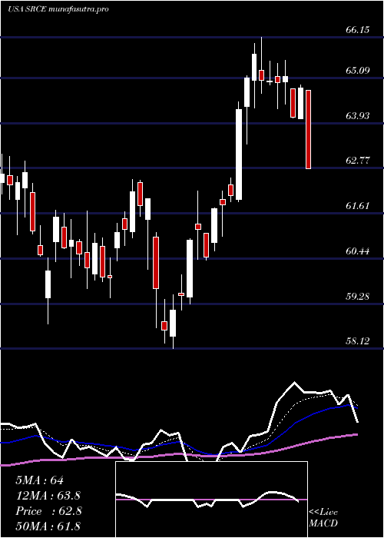Viewport: 384px width, 538px height.
Task: Click the 65.09 price level label
Action: pos(358,71)
